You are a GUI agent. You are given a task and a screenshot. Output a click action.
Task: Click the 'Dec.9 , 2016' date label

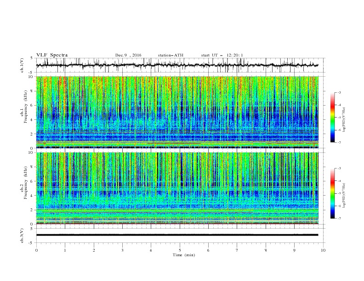coord(128,55)
